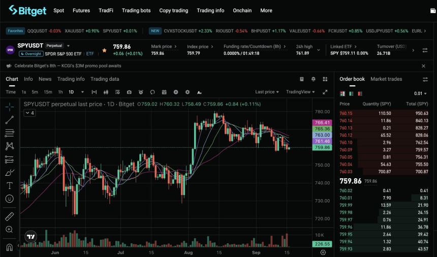The height and width of the screenshot is (257, 437).
Task: Open the position forecasting tools
Action: 10,159
